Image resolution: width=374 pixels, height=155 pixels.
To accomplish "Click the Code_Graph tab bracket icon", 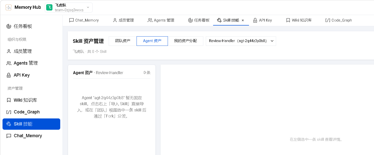I will pyautogui.click(x=328, y=20).
